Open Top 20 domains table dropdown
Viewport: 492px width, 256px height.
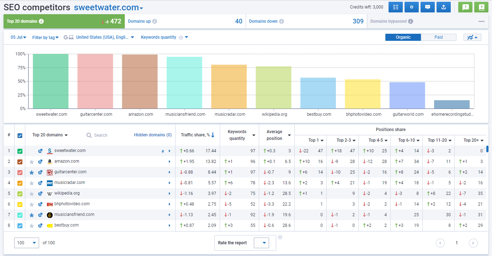pos(50,135)
